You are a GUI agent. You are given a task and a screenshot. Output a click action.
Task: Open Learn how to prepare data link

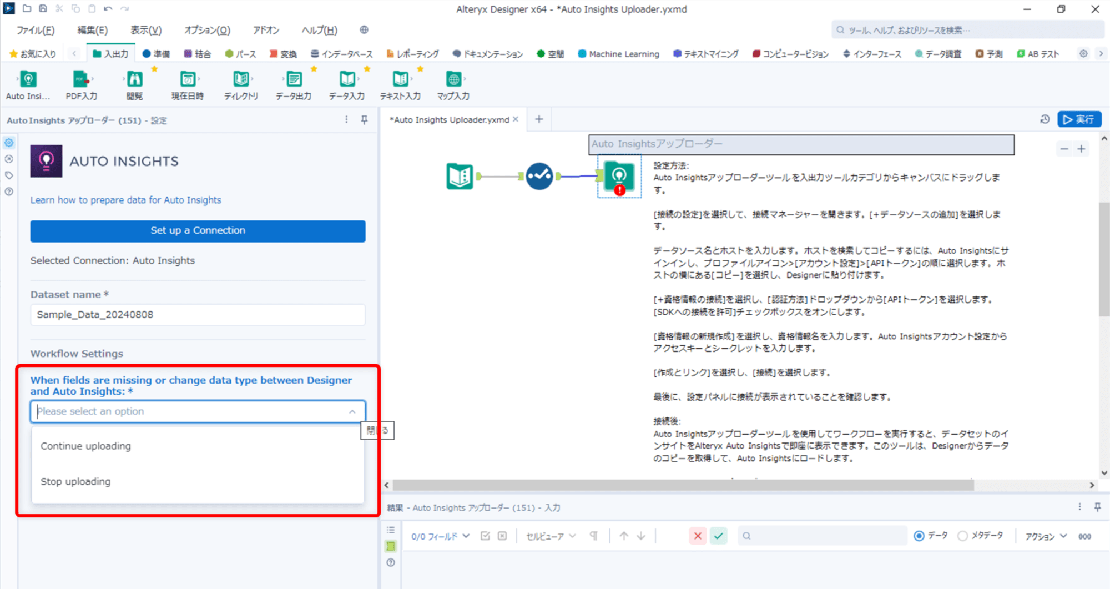(125, 200)
